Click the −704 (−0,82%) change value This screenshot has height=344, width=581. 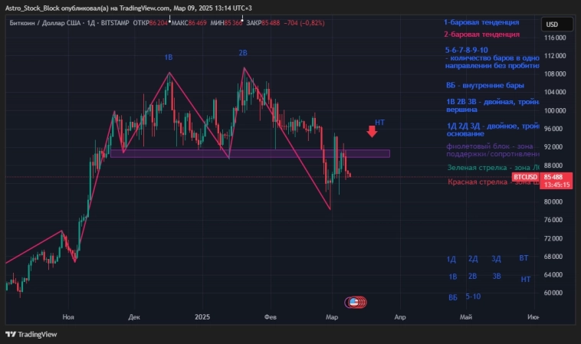coord(304,23)
